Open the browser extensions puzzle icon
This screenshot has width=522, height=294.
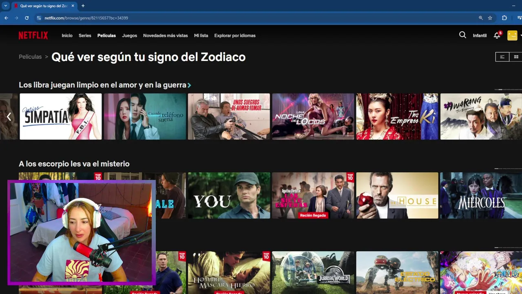(504, 18)
